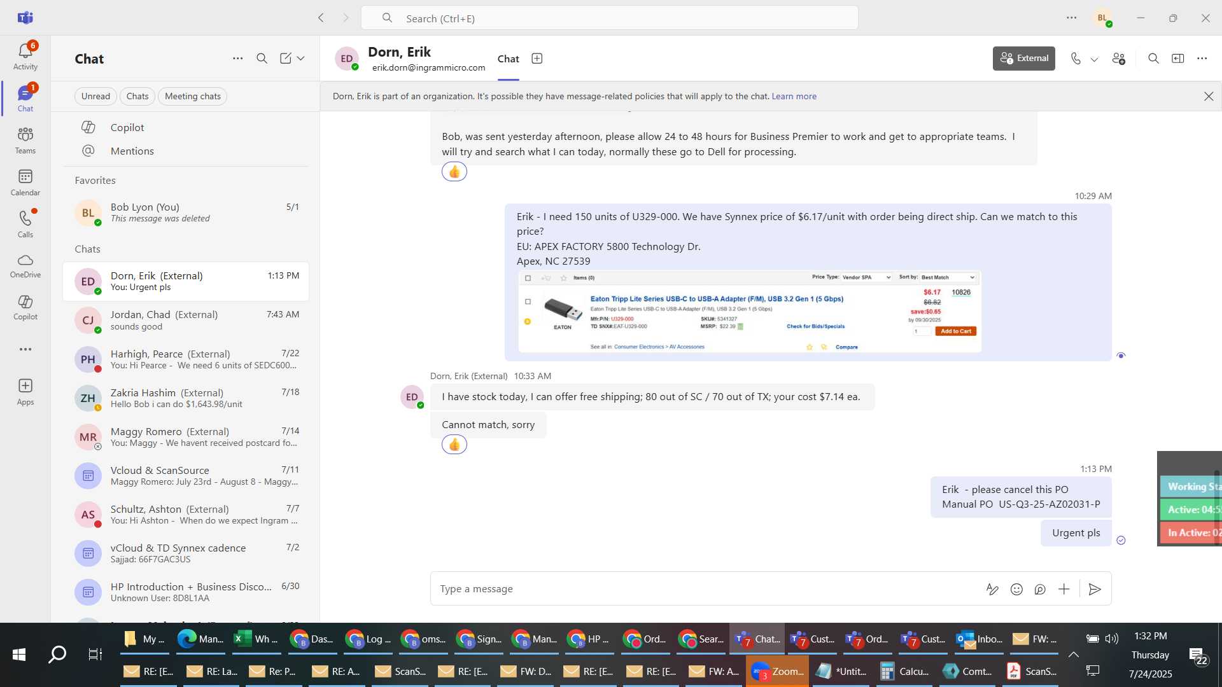Open Zakria Hashim chat
The image size is (1222, 687).
[186, 398]
